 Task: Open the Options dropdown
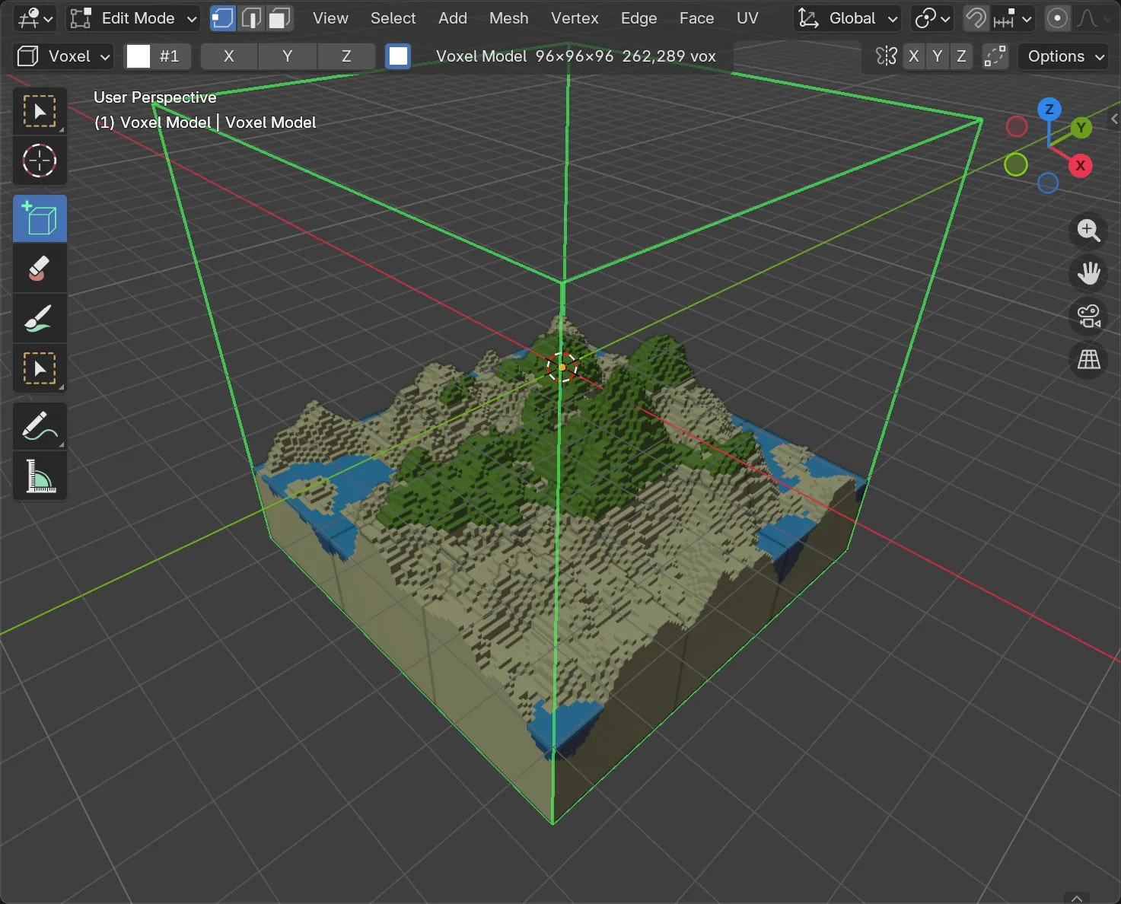pyautogui.click(x=1063, y=56)
